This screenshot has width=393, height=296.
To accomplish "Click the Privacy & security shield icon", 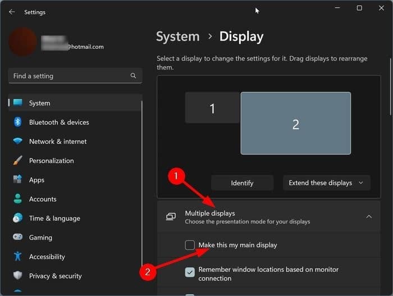I will [x=17, y=275].
